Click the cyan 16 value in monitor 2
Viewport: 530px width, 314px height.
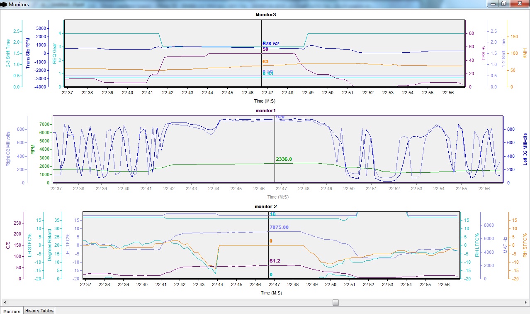coord(272,214)
